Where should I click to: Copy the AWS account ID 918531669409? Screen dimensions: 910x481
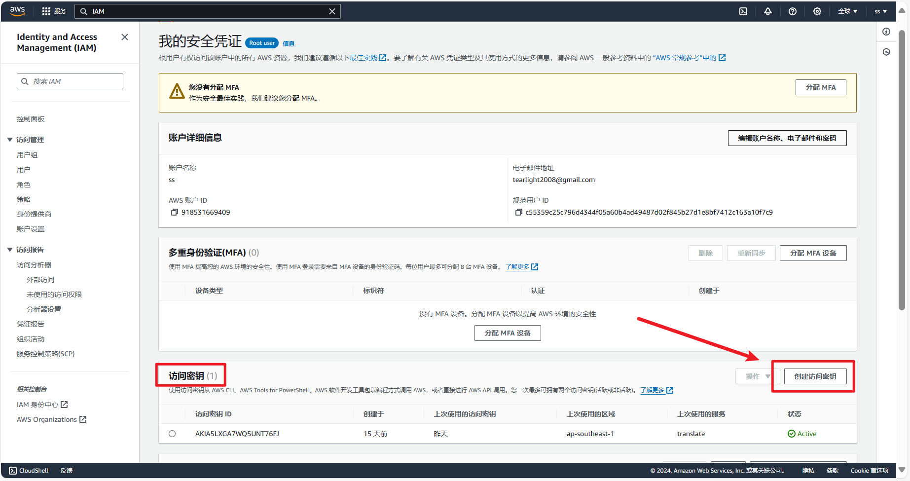(x=174, y=212)
